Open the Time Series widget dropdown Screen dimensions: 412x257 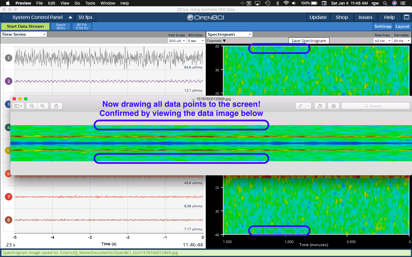tap(24, 34)
